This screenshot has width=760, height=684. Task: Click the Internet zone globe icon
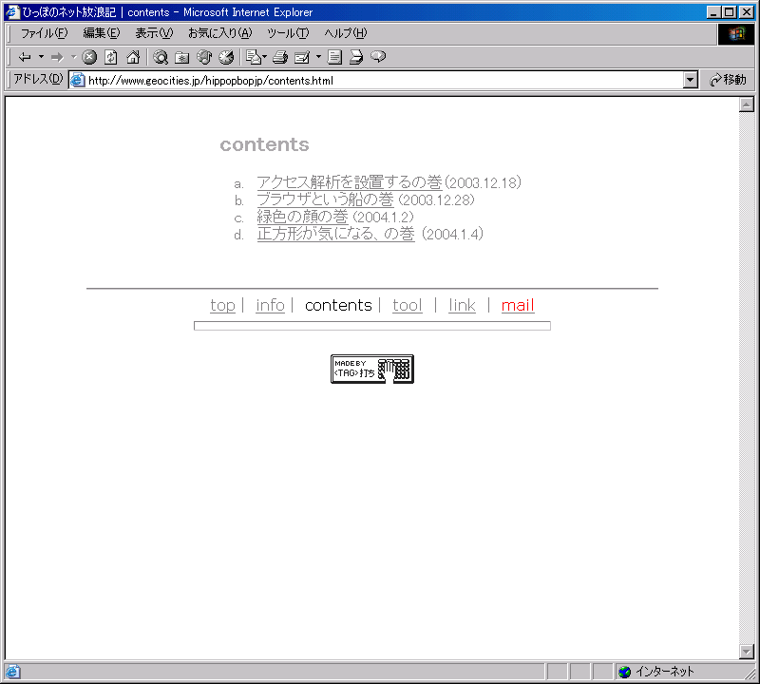625,672
